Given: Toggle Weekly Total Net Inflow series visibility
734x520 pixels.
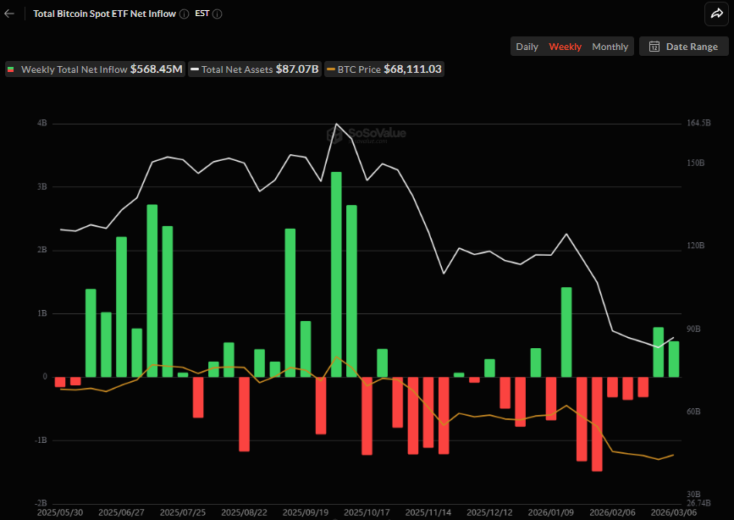Looking at the screenshot, I should coord(96,69).
